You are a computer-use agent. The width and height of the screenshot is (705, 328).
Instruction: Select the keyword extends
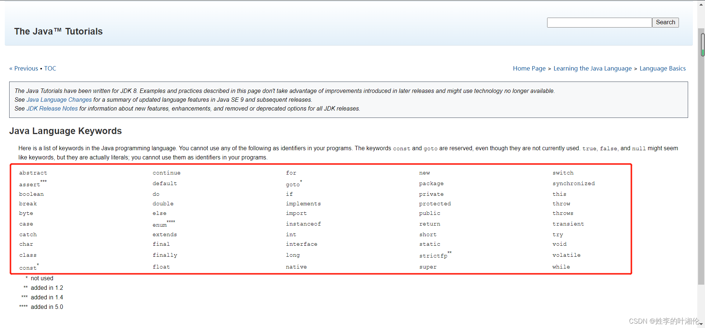165,234
